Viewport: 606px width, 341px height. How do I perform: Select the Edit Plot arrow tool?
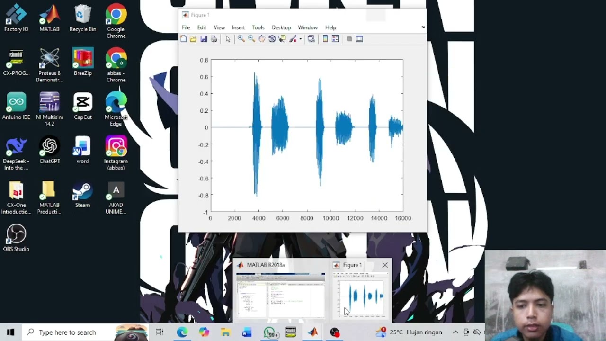tap(228, 39)
